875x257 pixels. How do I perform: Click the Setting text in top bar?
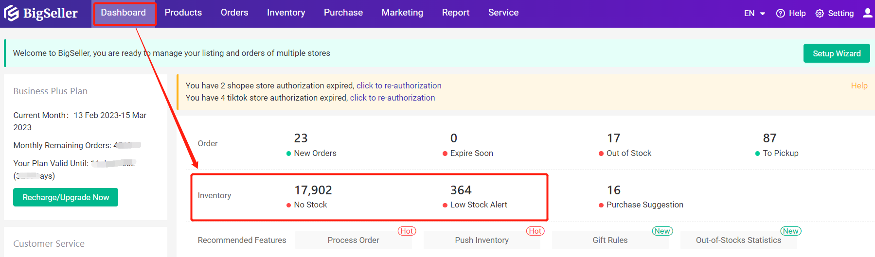(840, 14)
